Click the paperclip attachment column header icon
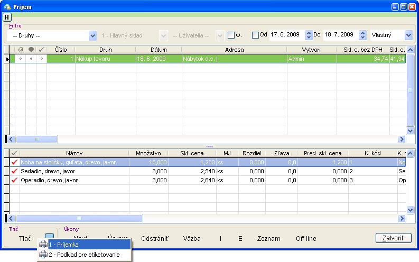419x262 pixels. [21, 50]
